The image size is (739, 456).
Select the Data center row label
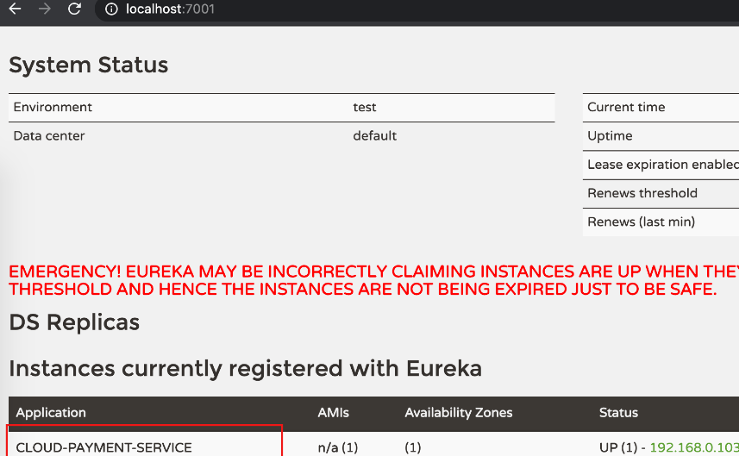click(49, 136)
